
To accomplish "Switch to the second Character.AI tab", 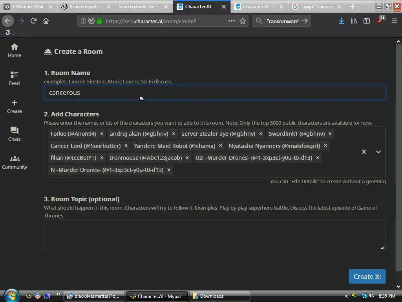I will 259,7.
